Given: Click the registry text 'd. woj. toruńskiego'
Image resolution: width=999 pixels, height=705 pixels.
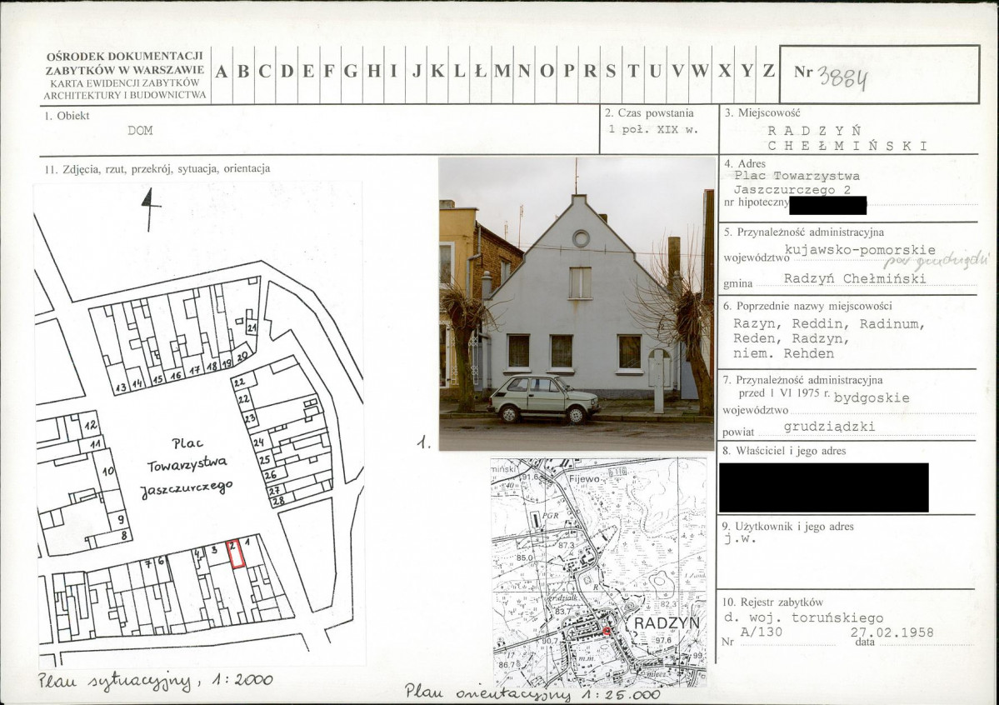Looking at the screenshot, I should click(x=803, y=617).
